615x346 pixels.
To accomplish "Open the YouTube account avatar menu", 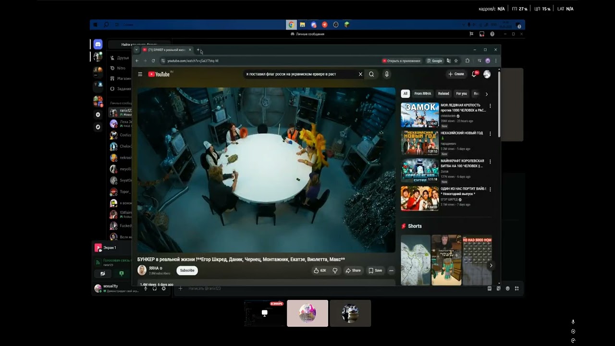I will coord(487,74).
